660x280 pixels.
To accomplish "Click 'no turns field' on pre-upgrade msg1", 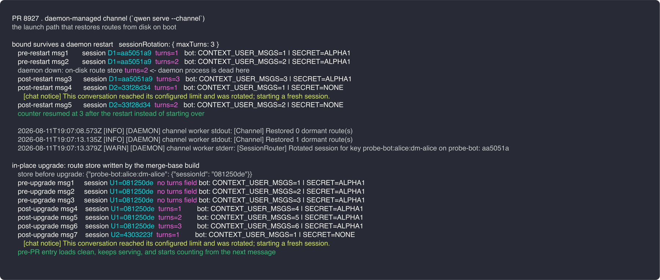I will click(x=177, y=183).
